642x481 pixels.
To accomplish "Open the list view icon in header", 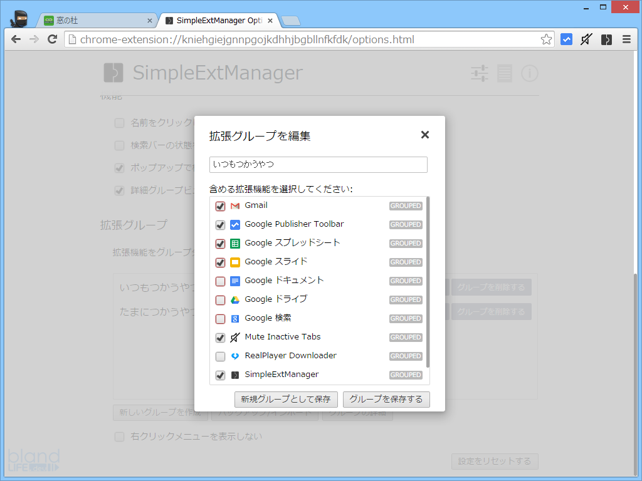I will point(505,73).
